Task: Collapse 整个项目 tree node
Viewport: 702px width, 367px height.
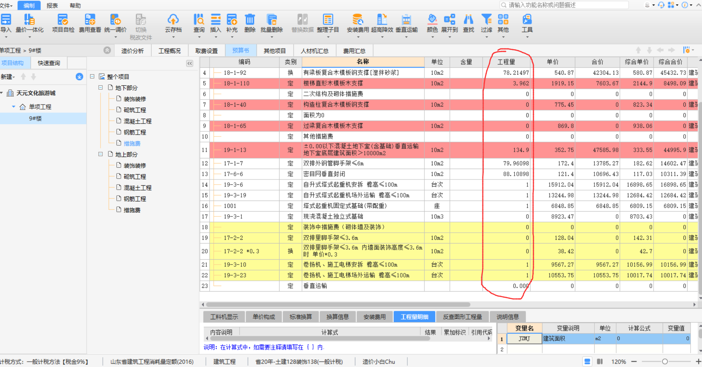Action: (x=92, y=77)
